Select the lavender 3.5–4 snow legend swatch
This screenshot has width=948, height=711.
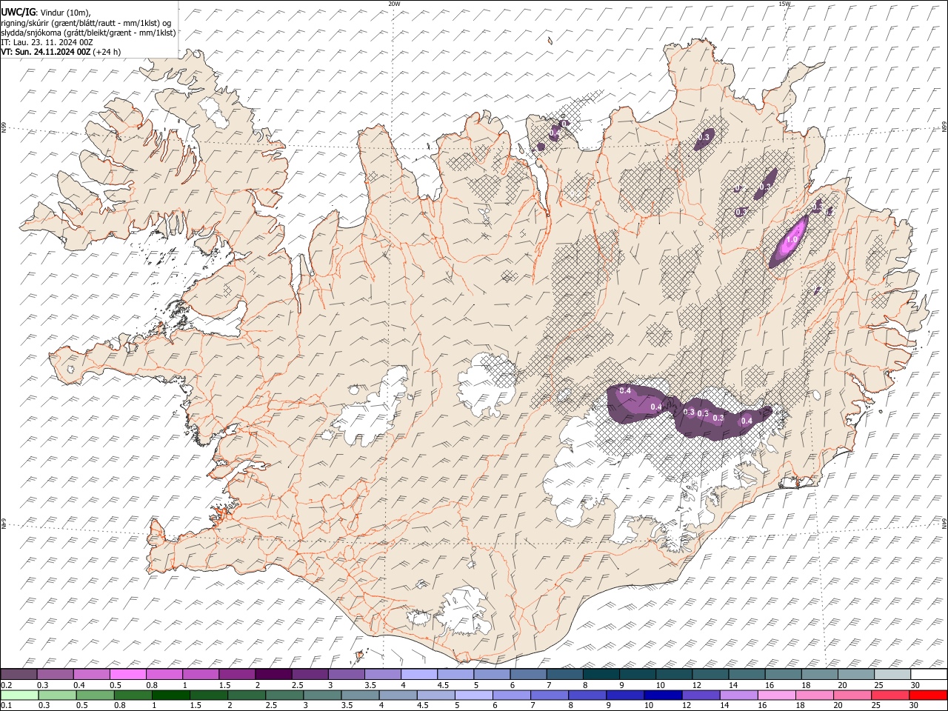[383, 675]
